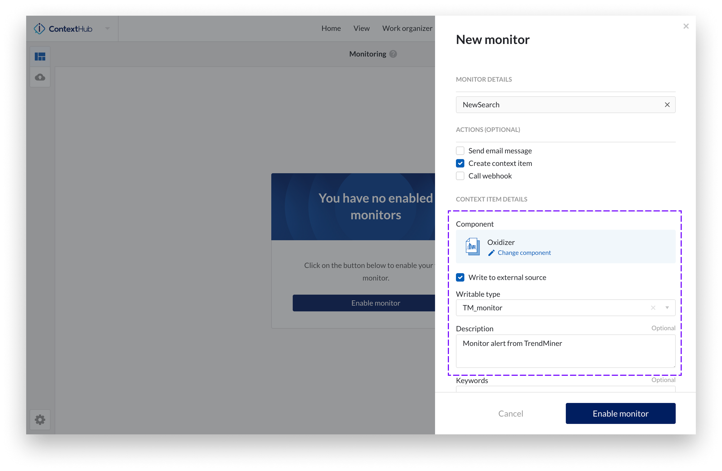
Task: Open settings gear in sidebar
Action: [x=40, y=420]
